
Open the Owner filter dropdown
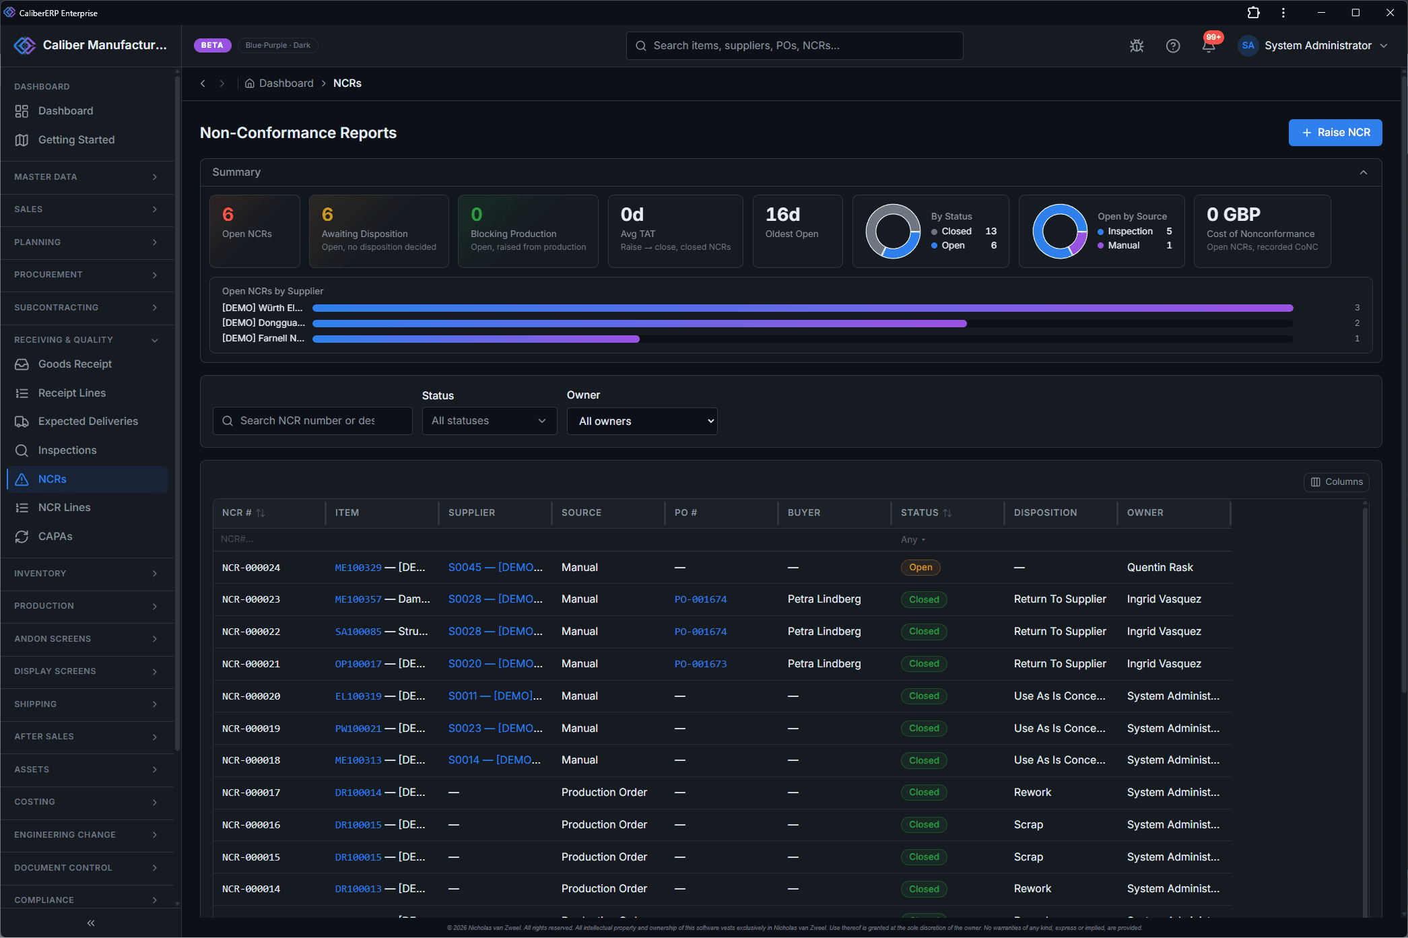642,421
